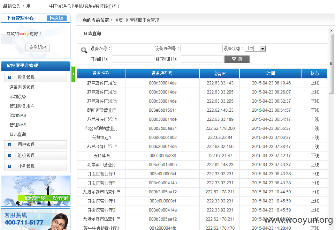Image resolution: width=336 pixels, height=230 pixels.
Task: Click serial number 000b3d05a934
Action: (x=163, y=128)
